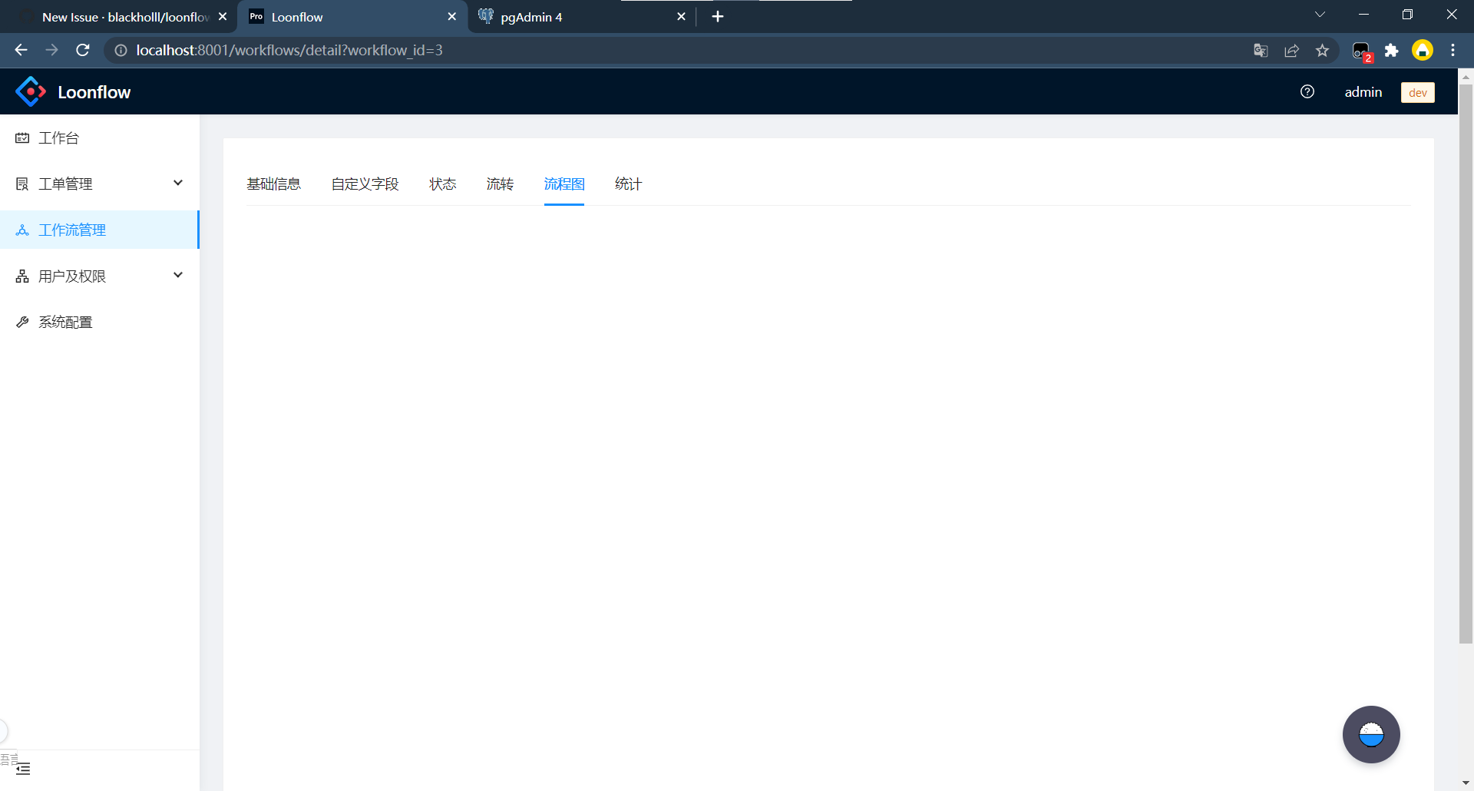Click the admin user name
The height and width of the screenshot is (791, 1474).
click(x=1363, y=92)
